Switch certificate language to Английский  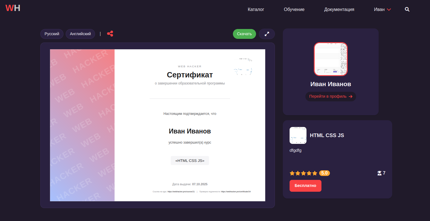(80, 34)
